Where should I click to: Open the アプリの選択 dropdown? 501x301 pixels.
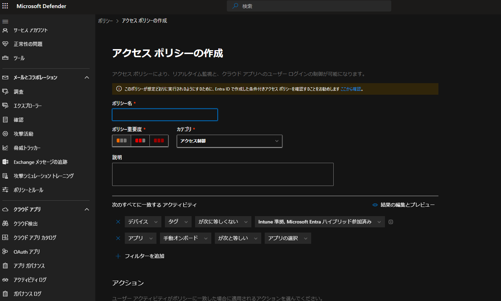[x=288, y=238]
